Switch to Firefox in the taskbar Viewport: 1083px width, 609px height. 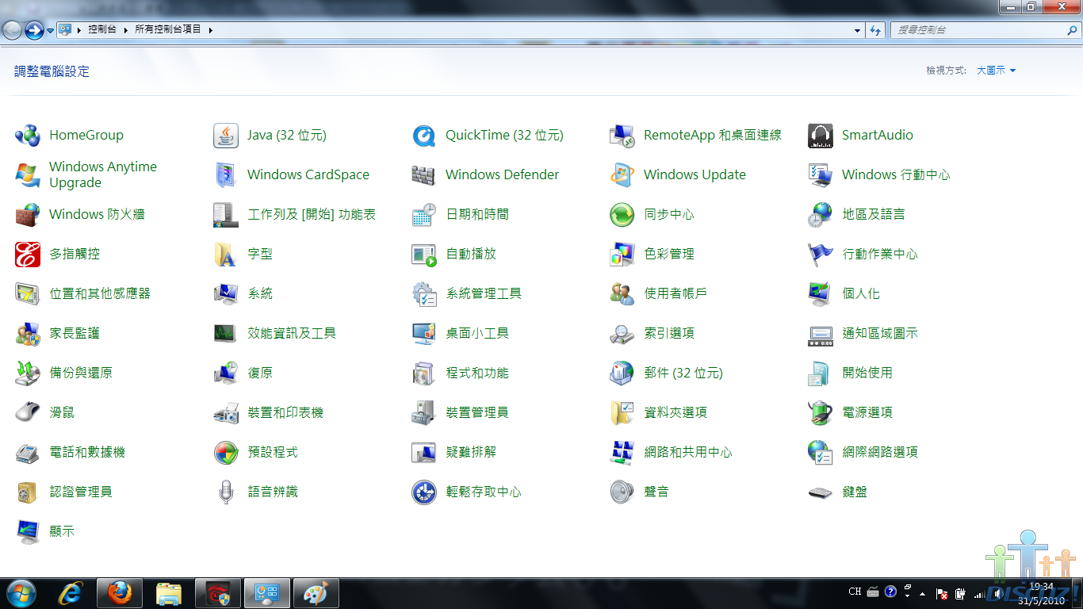(x=120, y=592)
